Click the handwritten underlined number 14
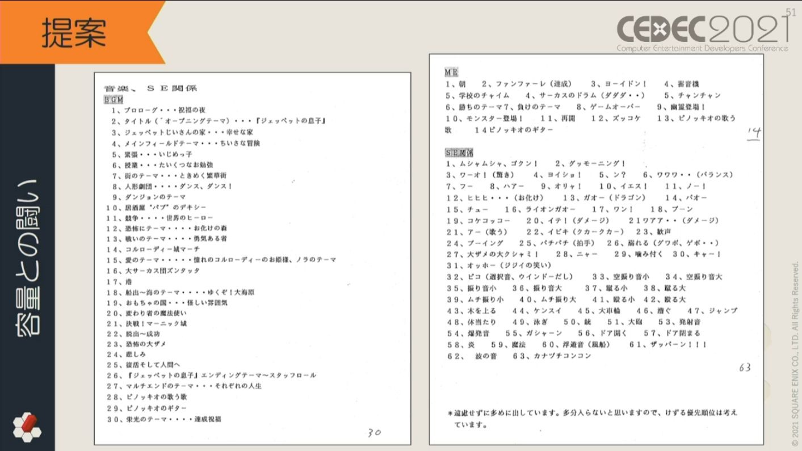Image resolution: width=802 pixels, height=451 pixels. pyautogui.click(x=753, y=134)
